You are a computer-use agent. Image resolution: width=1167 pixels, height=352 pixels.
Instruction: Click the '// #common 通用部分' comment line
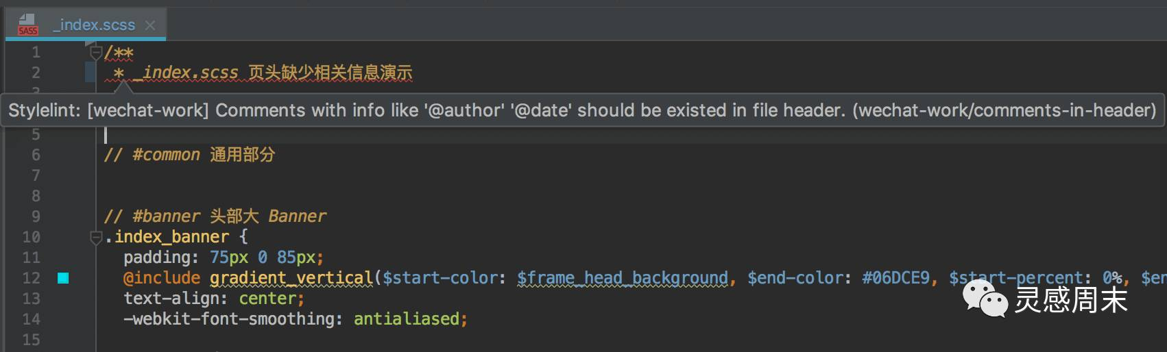click(x=189, y=155)
